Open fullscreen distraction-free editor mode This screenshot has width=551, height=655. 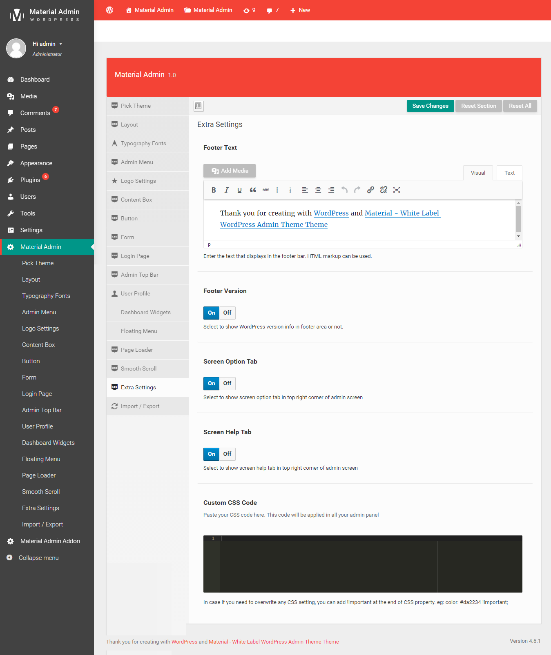click(x=397, y=190)
